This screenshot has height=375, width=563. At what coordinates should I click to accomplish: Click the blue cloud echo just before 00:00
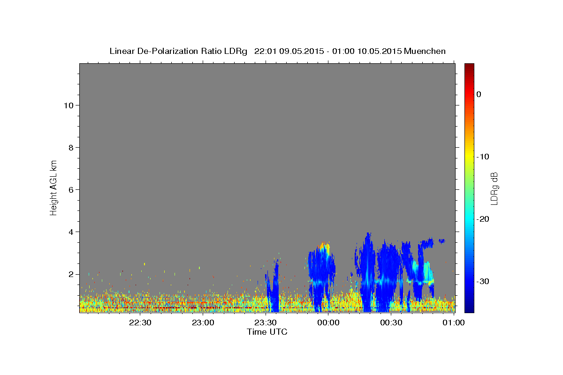(x=322, y=277)
